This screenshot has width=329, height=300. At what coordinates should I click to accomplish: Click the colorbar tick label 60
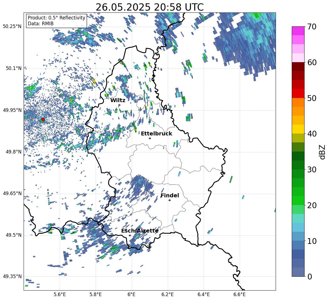[312, 62]
